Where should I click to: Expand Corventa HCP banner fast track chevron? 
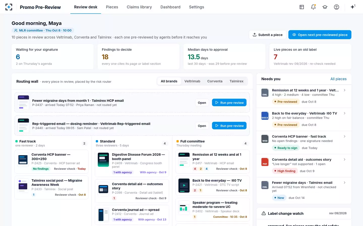pyautogui.click(x=345, y=136)
